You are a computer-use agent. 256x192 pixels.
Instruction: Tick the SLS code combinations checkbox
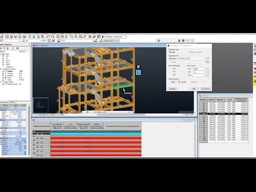[x=178, y=72]
